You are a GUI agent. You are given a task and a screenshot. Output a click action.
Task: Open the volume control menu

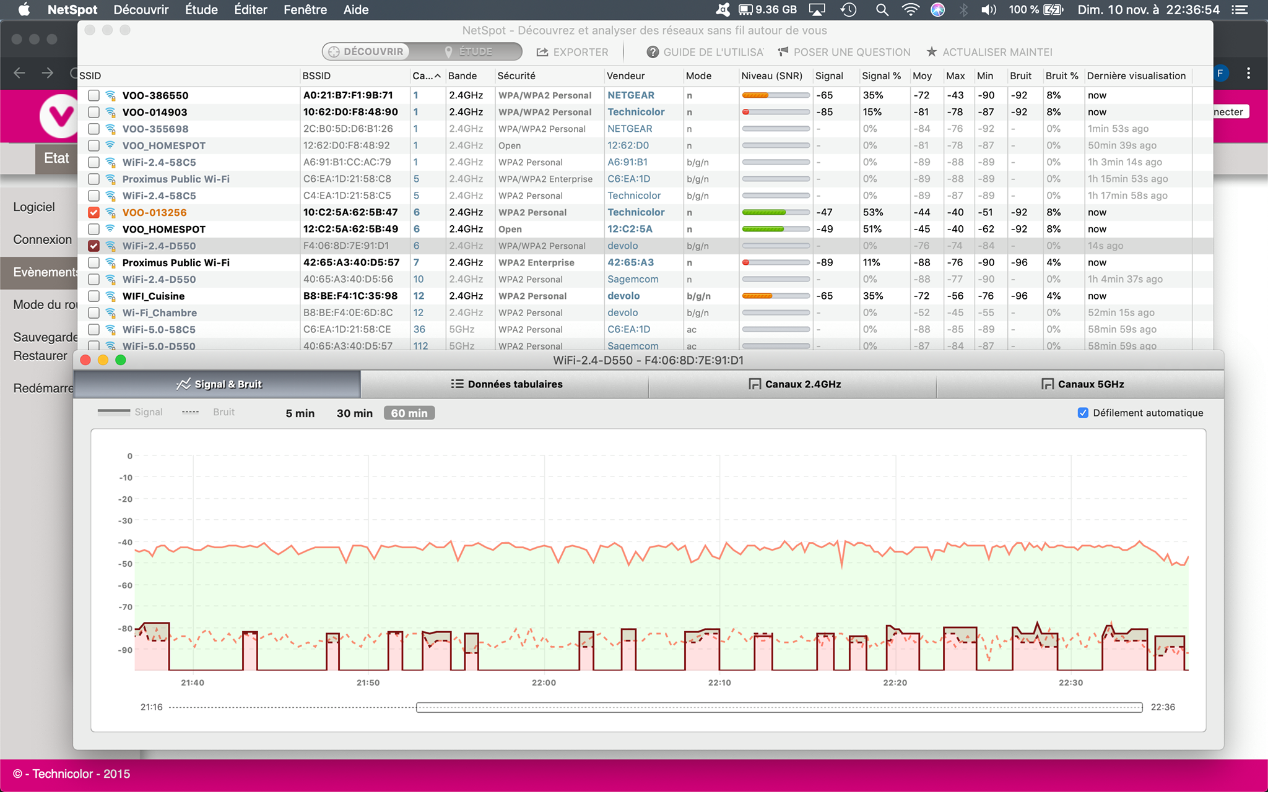[989, 9]
